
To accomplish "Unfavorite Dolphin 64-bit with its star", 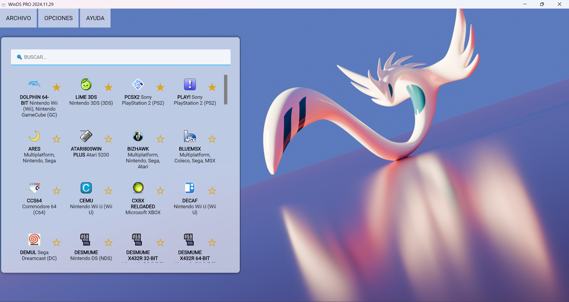I will [57, 87].
